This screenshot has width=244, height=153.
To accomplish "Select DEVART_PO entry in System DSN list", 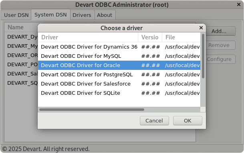I will pyautogui.click(x=22, y=64).
